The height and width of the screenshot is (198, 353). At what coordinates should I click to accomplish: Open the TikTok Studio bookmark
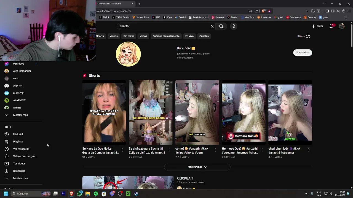121,17
